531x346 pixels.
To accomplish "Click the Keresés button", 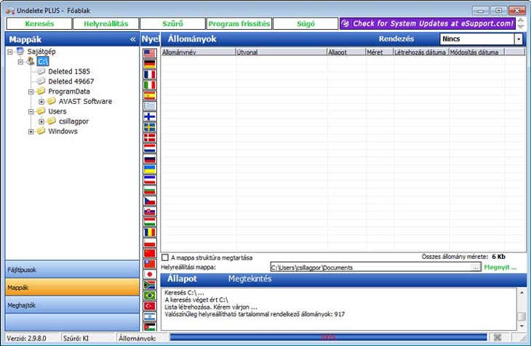I will (39, 24).
